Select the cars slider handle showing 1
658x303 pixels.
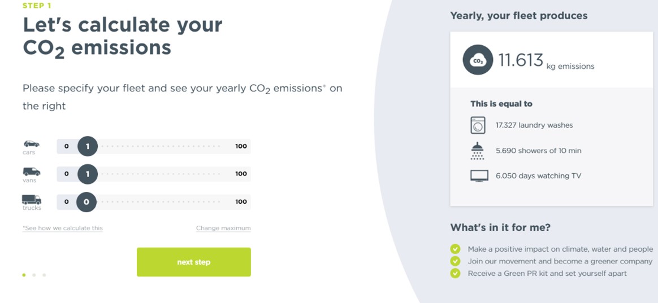point(87,146)
